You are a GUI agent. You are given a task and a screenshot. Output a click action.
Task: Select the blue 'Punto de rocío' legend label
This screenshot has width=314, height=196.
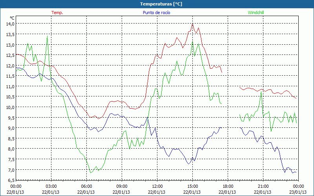(x=156, y=13)
